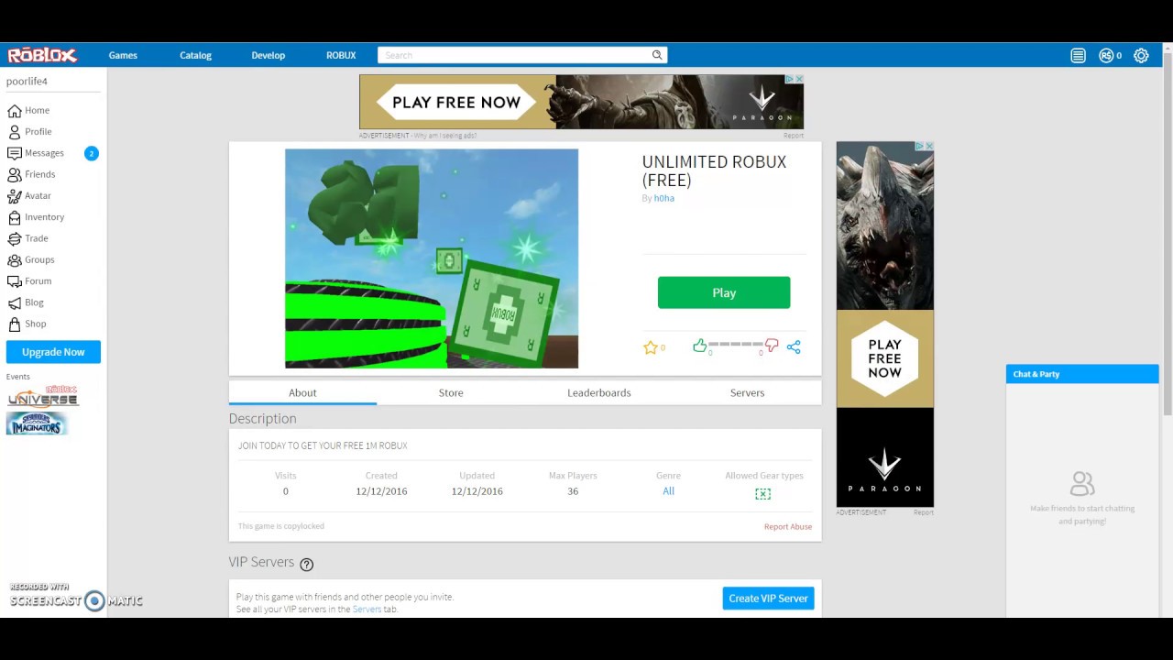
Task: Click the Friends icon in sidebar
Action: [x=15, y=174]
